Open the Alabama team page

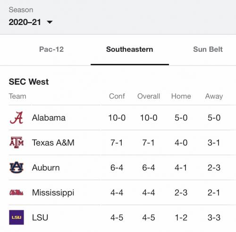[x=49, y=118]
